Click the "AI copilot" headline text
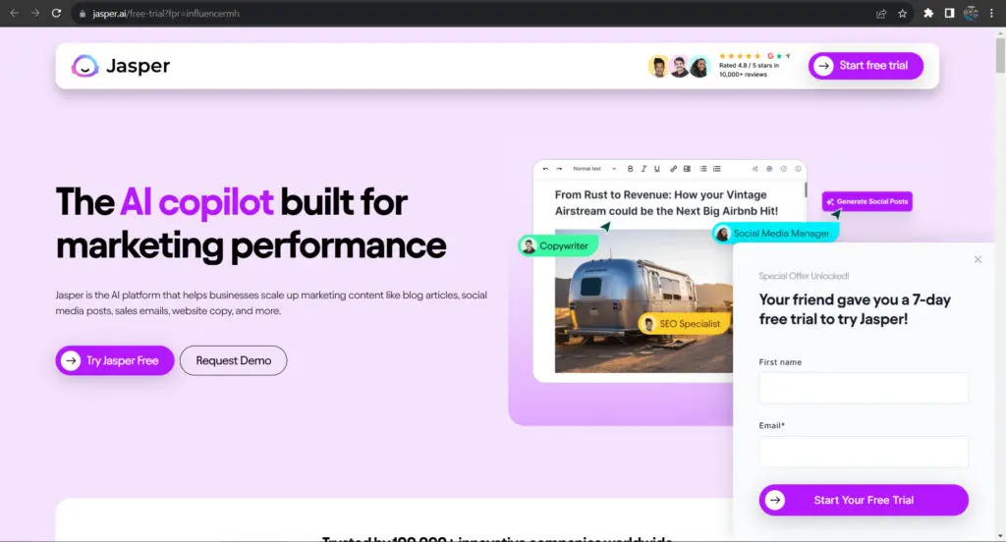This screenshot has width=1006, height=542. click(196, 202)
